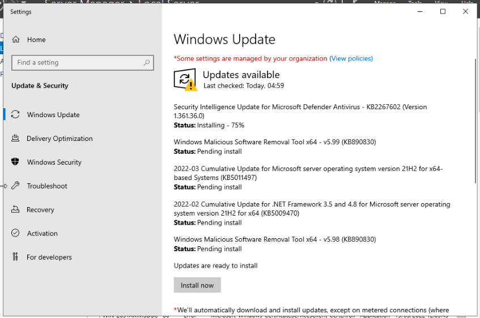Viewport: 480px width, 318px height.
Task: Click the Recovery icon in sidebar
Action: click(x=15, y=209)
